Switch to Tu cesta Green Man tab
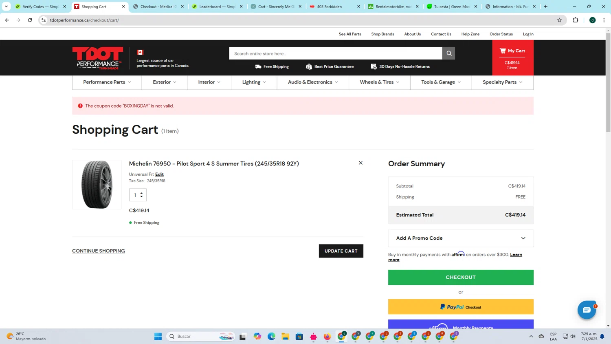This screenshot has width=611, height=344. tap(452, 7)
